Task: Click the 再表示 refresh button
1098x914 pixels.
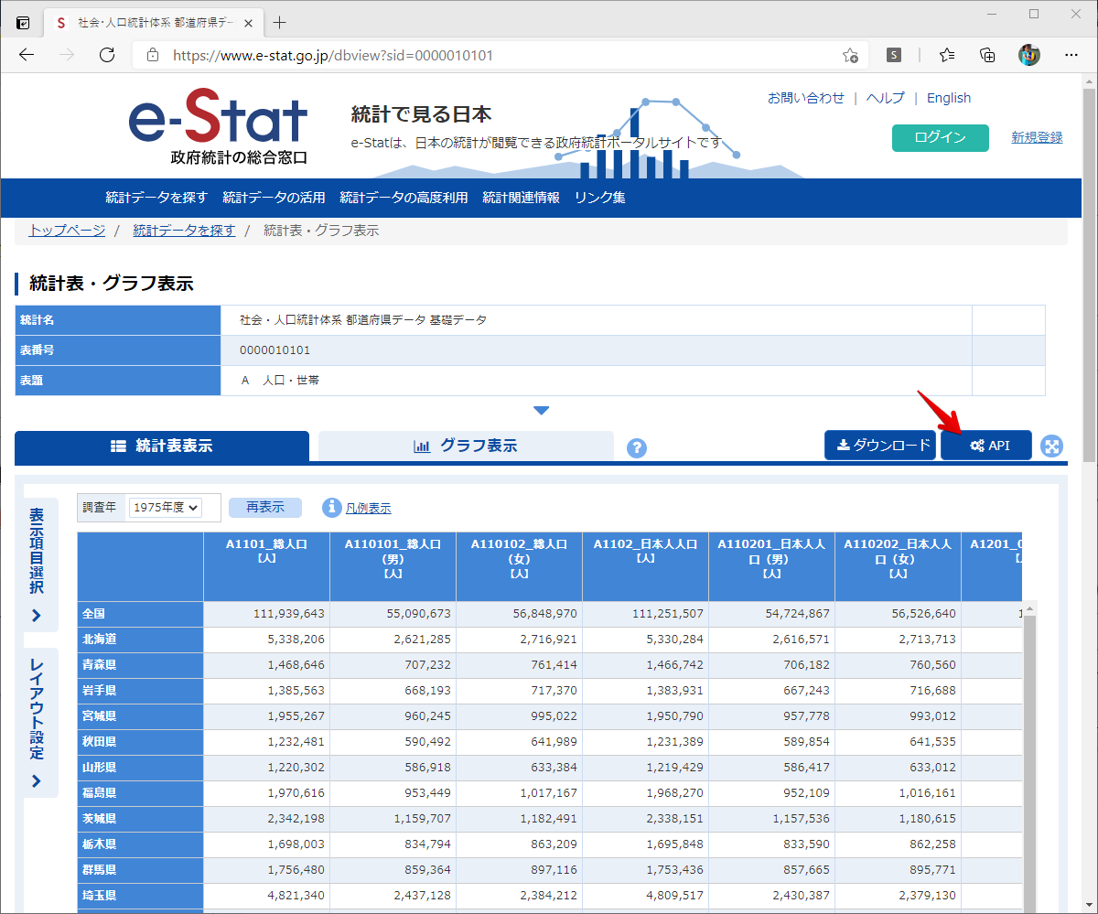Action: point(264,507)
